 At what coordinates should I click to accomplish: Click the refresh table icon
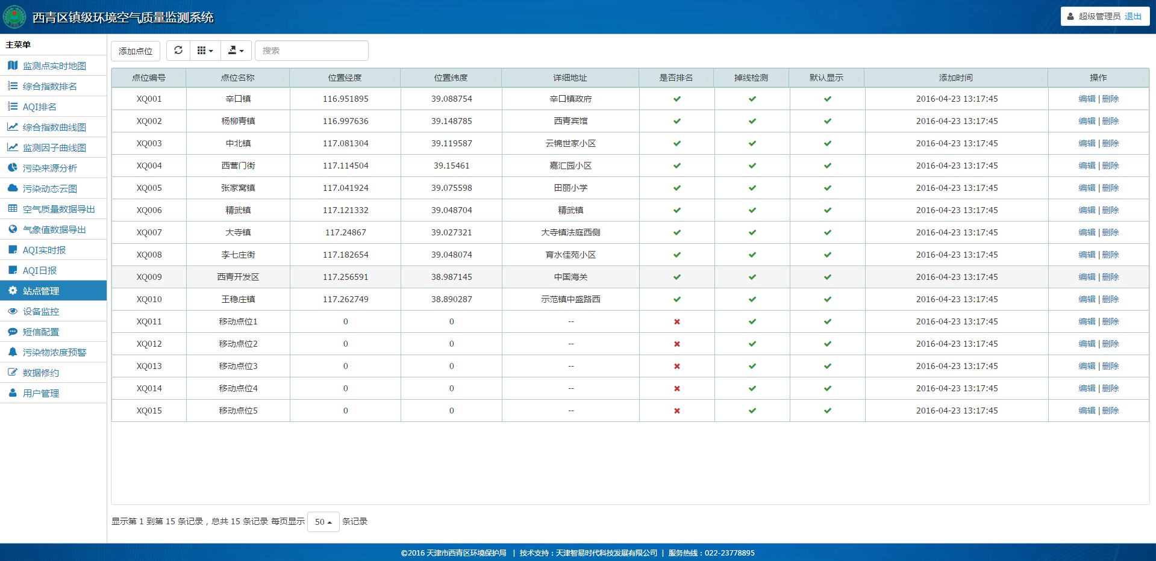point(178,51)
